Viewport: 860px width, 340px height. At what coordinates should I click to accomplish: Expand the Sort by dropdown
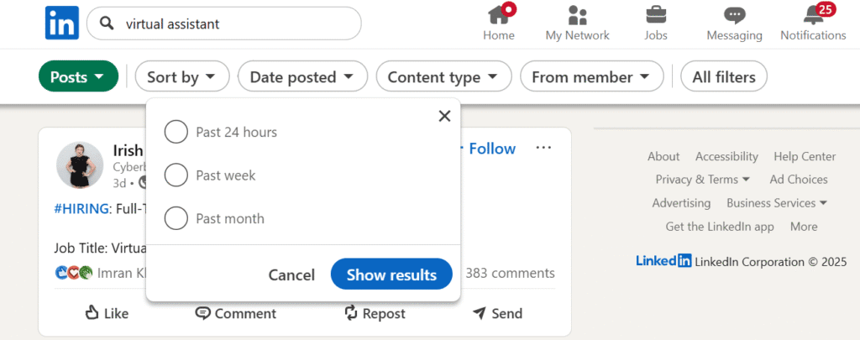(182, 76)
